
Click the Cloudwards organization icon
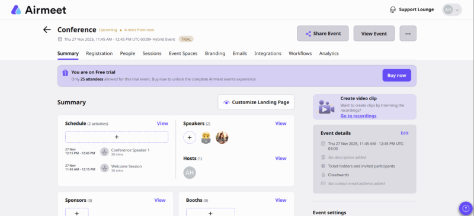323,175
